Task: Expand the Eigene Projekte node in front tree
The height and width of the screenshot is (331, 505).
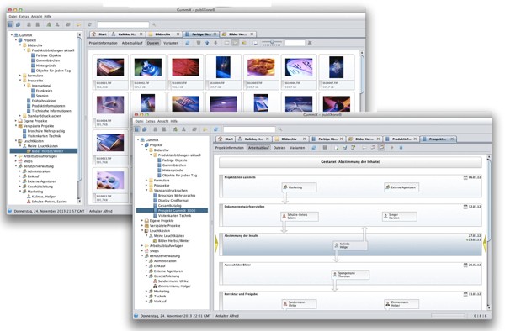Action: 142,221
